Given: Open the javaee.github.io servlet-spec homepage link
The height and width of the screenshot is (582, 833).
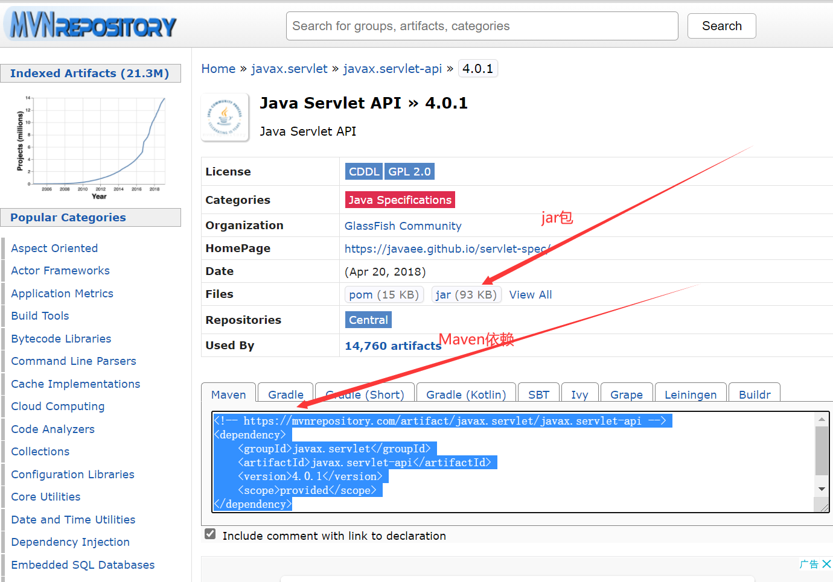Looking at the screenshot, I should coord(447,248).
